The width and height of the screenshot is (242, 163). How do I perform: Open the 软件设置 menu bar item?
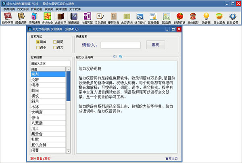(61, 9)
